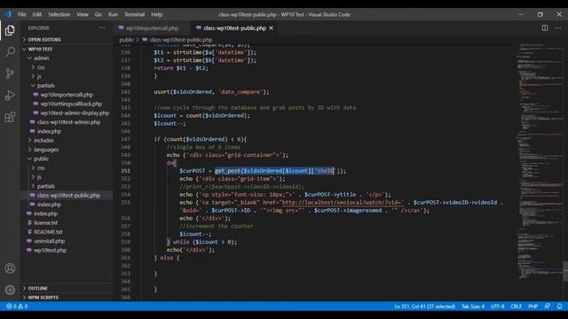This screenshot has width=568, height=319.
Task: Open the Source Control view
Action: pyautogui.click(x=10, y=74)
